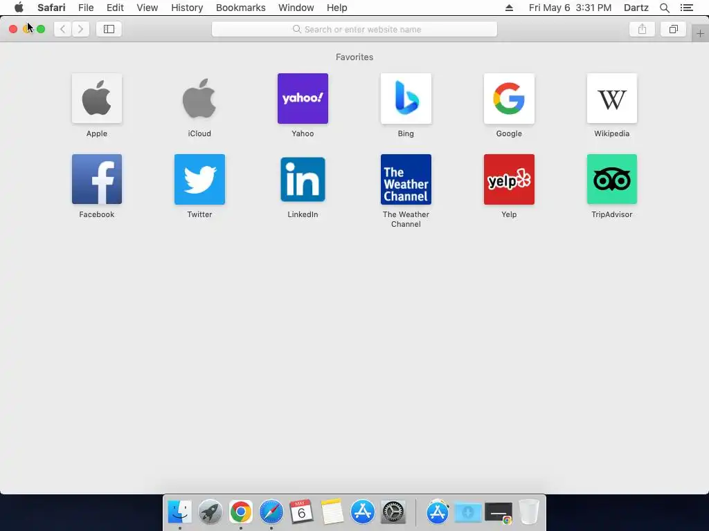Focus the Search or enter website name field
The image size is (709, 531).
[354, 29]
